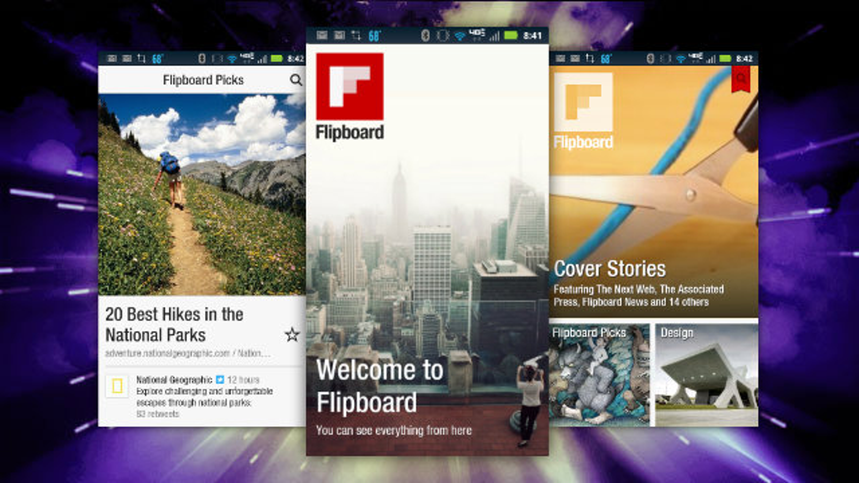
Task: Tap the Wi-Fi icon in middle phone status bar
Action: coord(460,36)
